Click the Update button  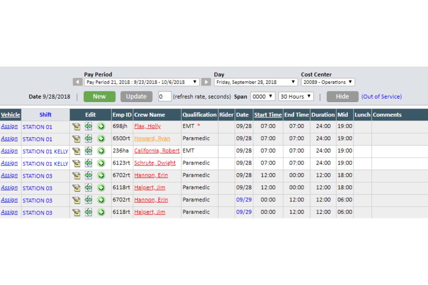pos(136,96)
